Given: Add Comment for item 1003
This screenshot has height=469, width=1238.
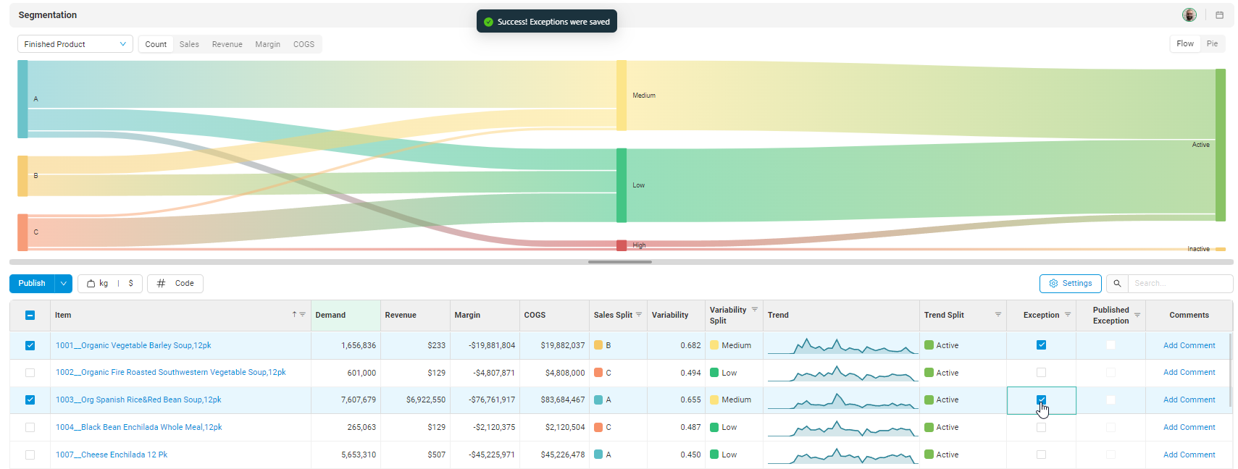Looking at the screenshot, I should [1189, 400].
